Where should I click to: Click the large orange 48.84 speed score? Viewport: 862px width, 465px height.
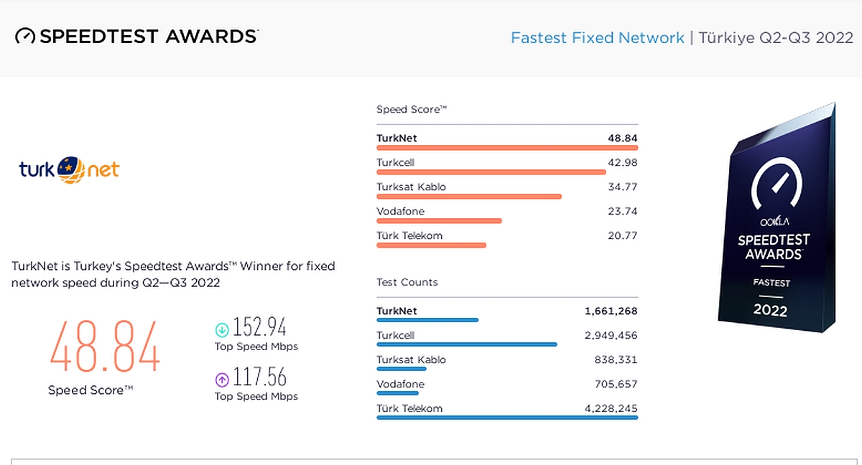[105, 346]
